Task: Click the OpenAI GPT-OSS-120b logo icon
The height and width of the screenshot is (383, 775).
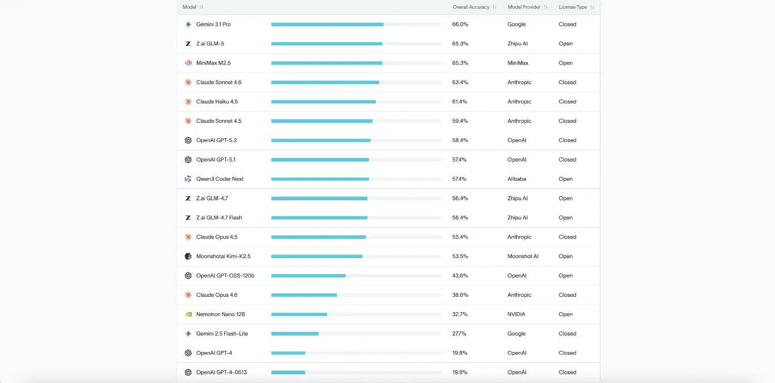Action: (188, 276)
